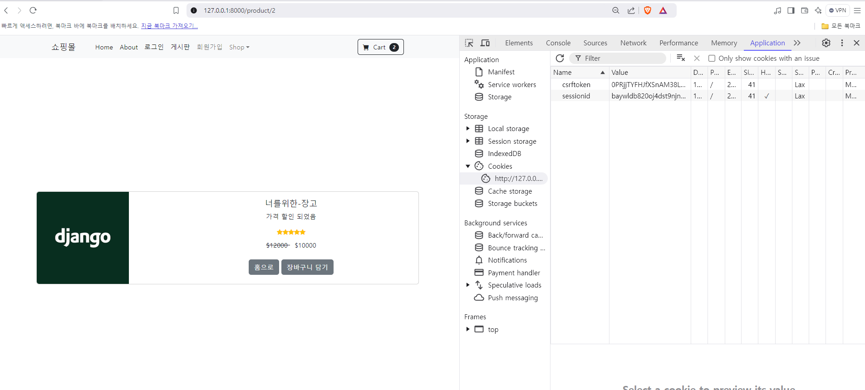This screenshot has width=865, height=390.
Task: Click the share icon in address bar
Action: [x=631, y=10]
